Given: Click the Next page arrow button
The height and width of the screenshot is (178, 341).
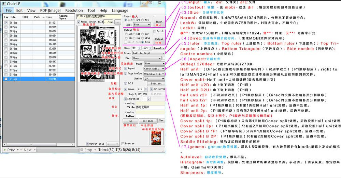Looking at the screenshot, I should click(27, 150).
